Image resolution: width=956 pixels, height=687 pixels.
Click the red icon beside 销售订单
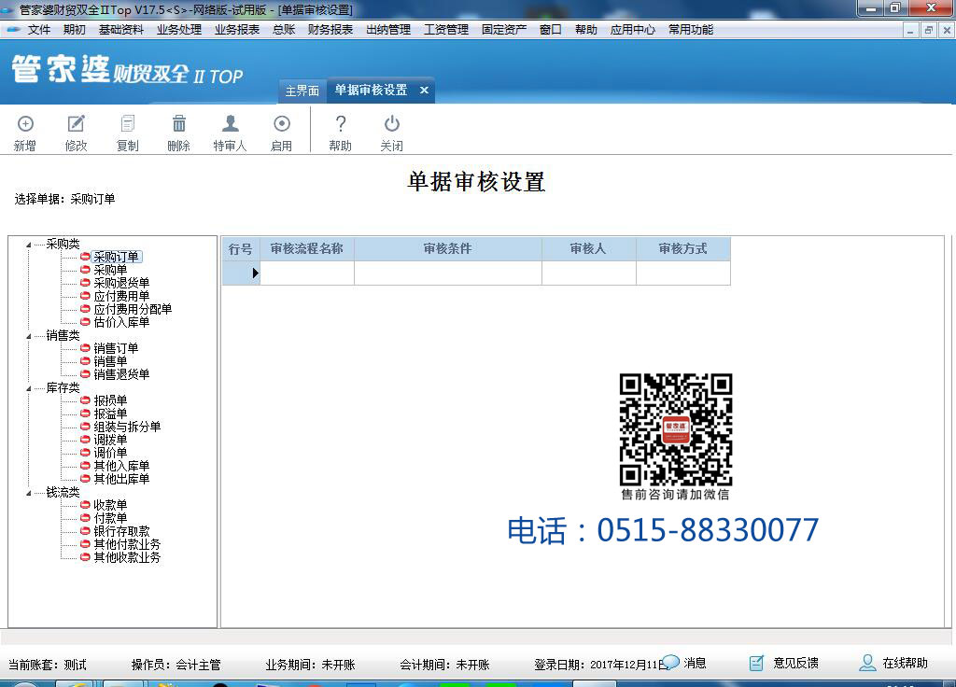(x=85, y=348)
